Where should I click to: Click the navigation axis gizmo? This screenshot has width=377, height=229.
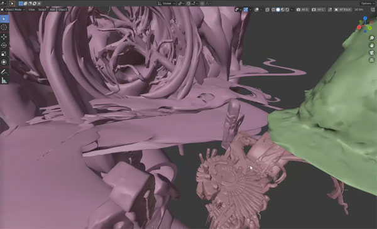[365, 24]
